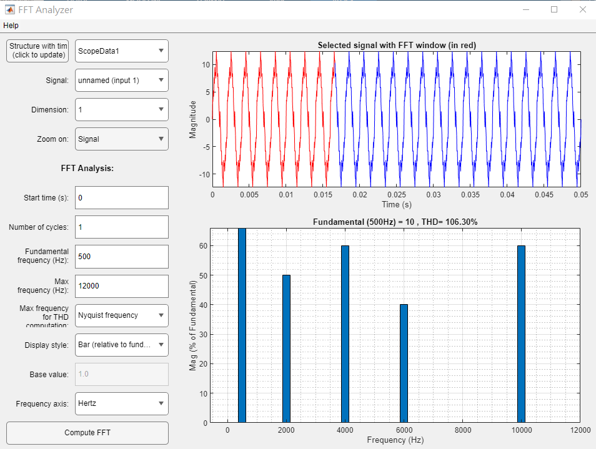Click the 'Zoom on:' label
This screenshot has width=596, height=449.
pos(53,139)
